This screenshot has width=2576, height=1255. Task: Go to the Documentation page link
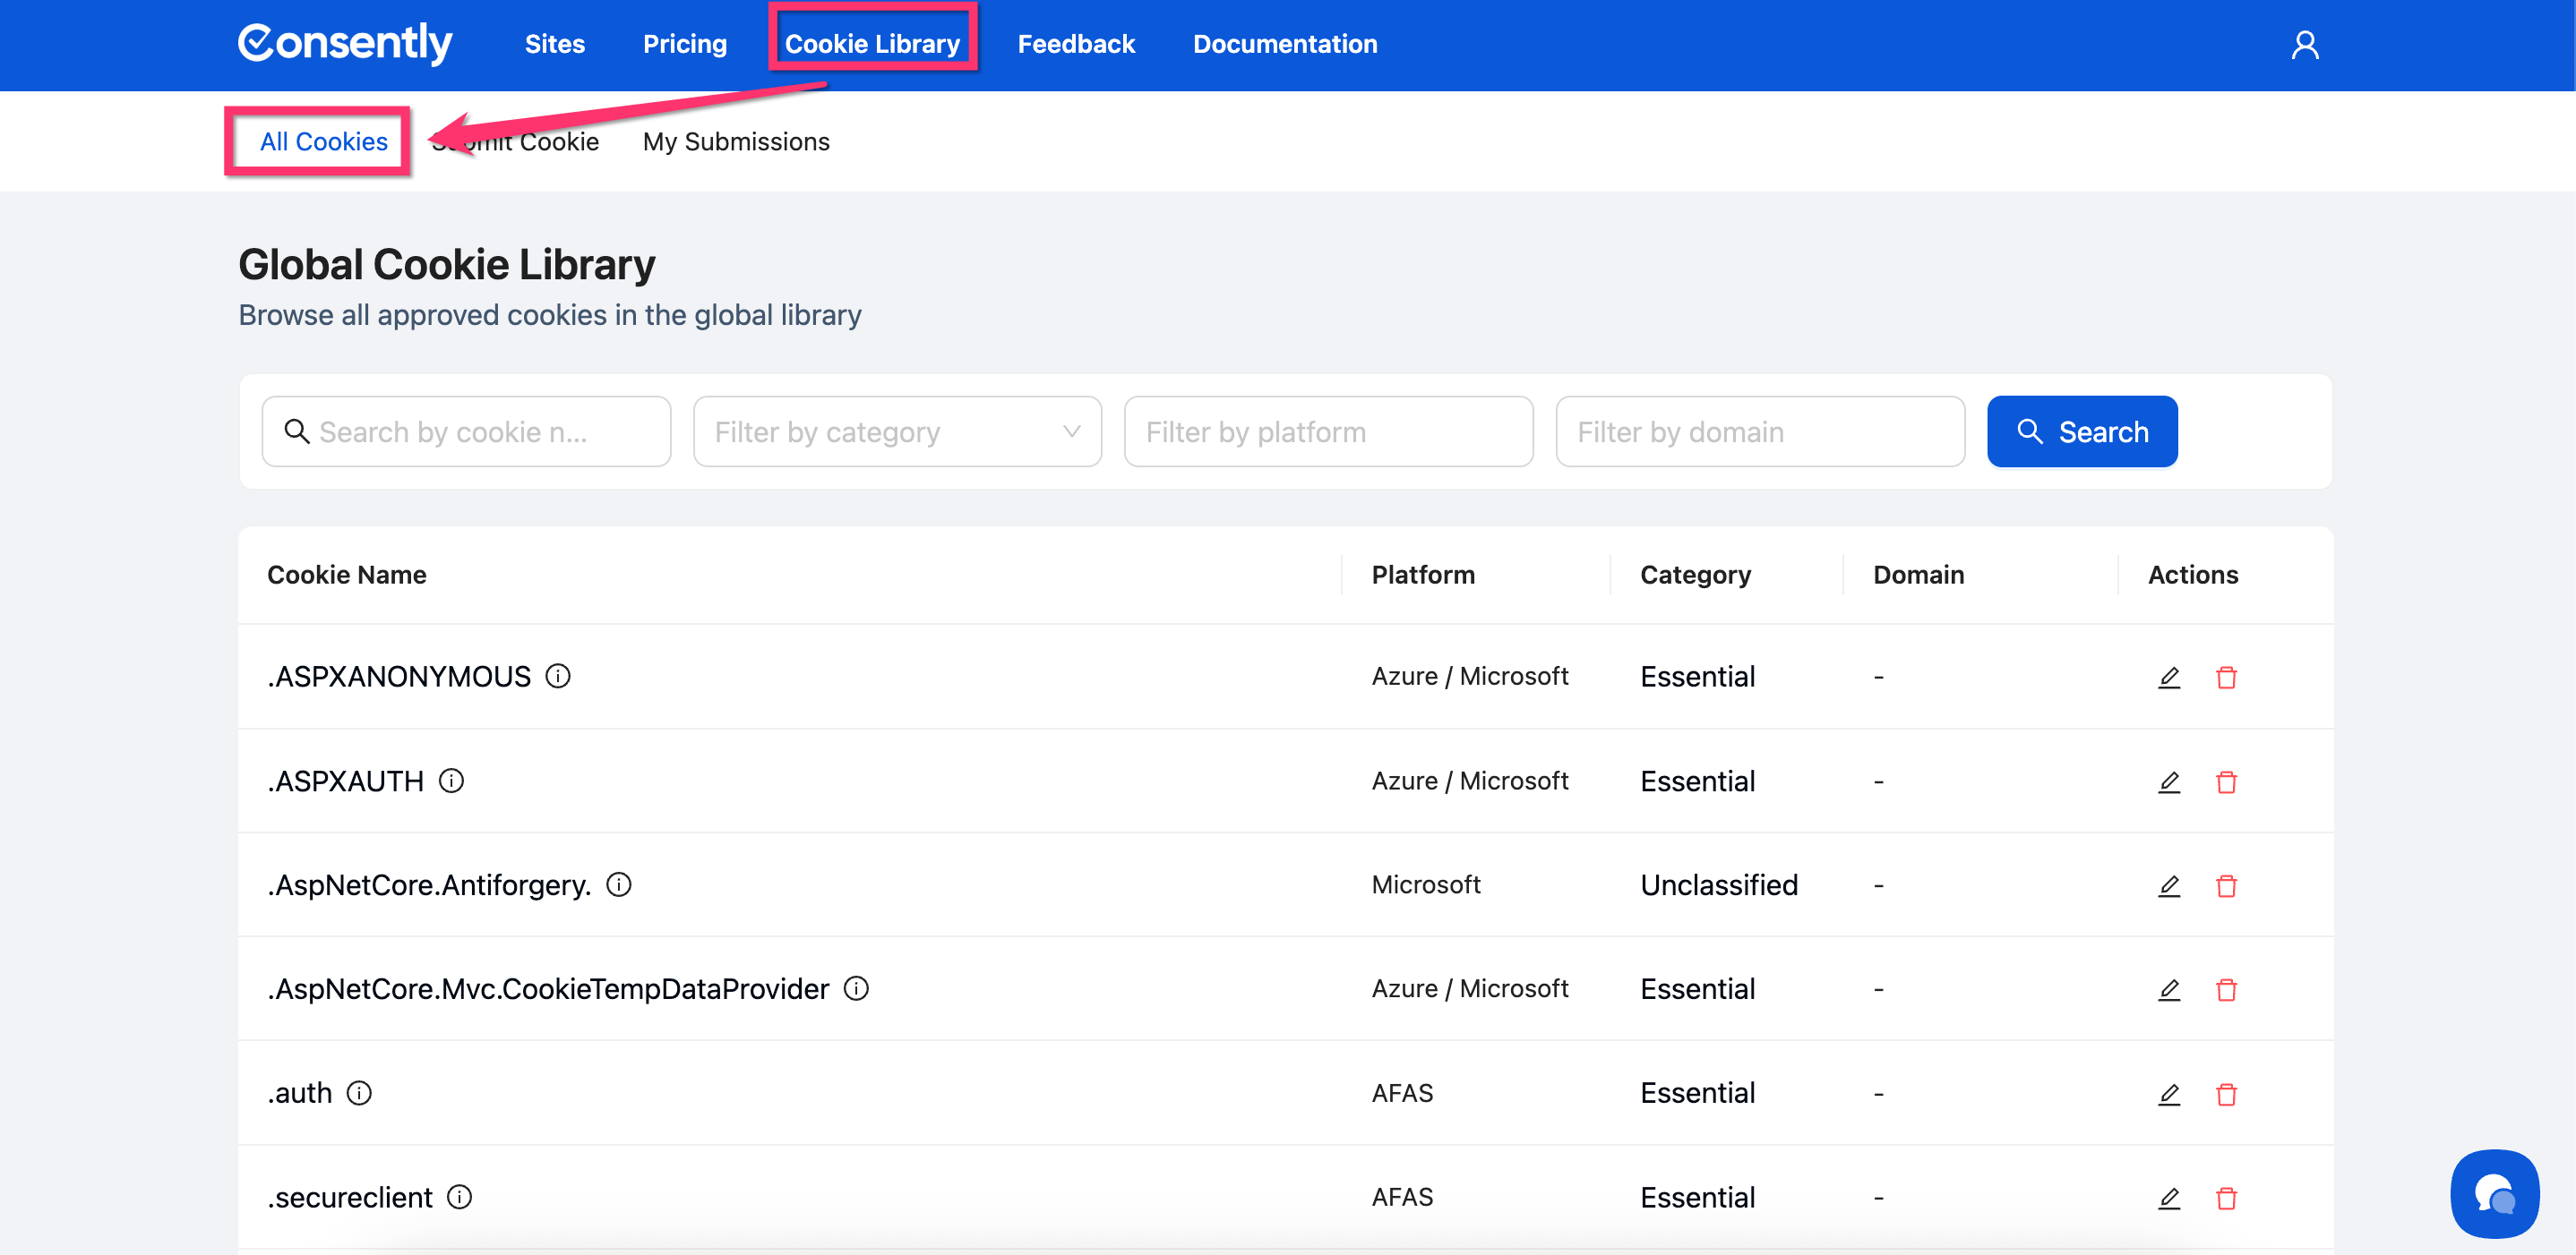(x=1284, y=44)
